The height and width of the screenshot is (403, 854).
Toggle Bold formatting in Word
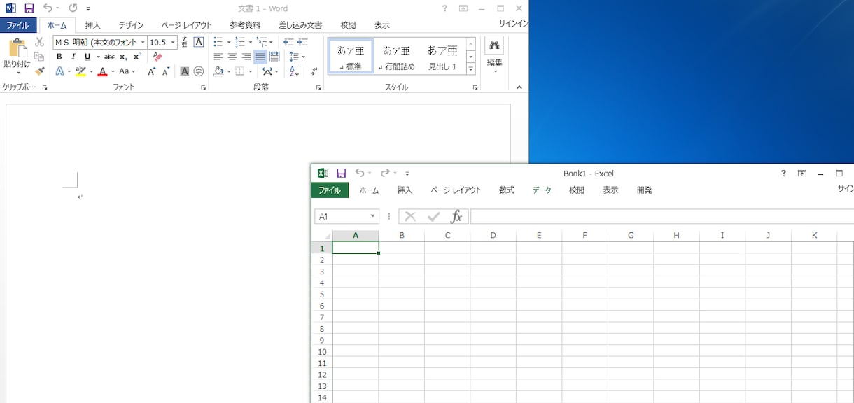pos(59,57)
